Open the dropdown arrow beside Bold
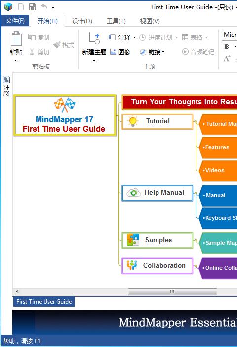237x347 pixels. click(235, 47)
